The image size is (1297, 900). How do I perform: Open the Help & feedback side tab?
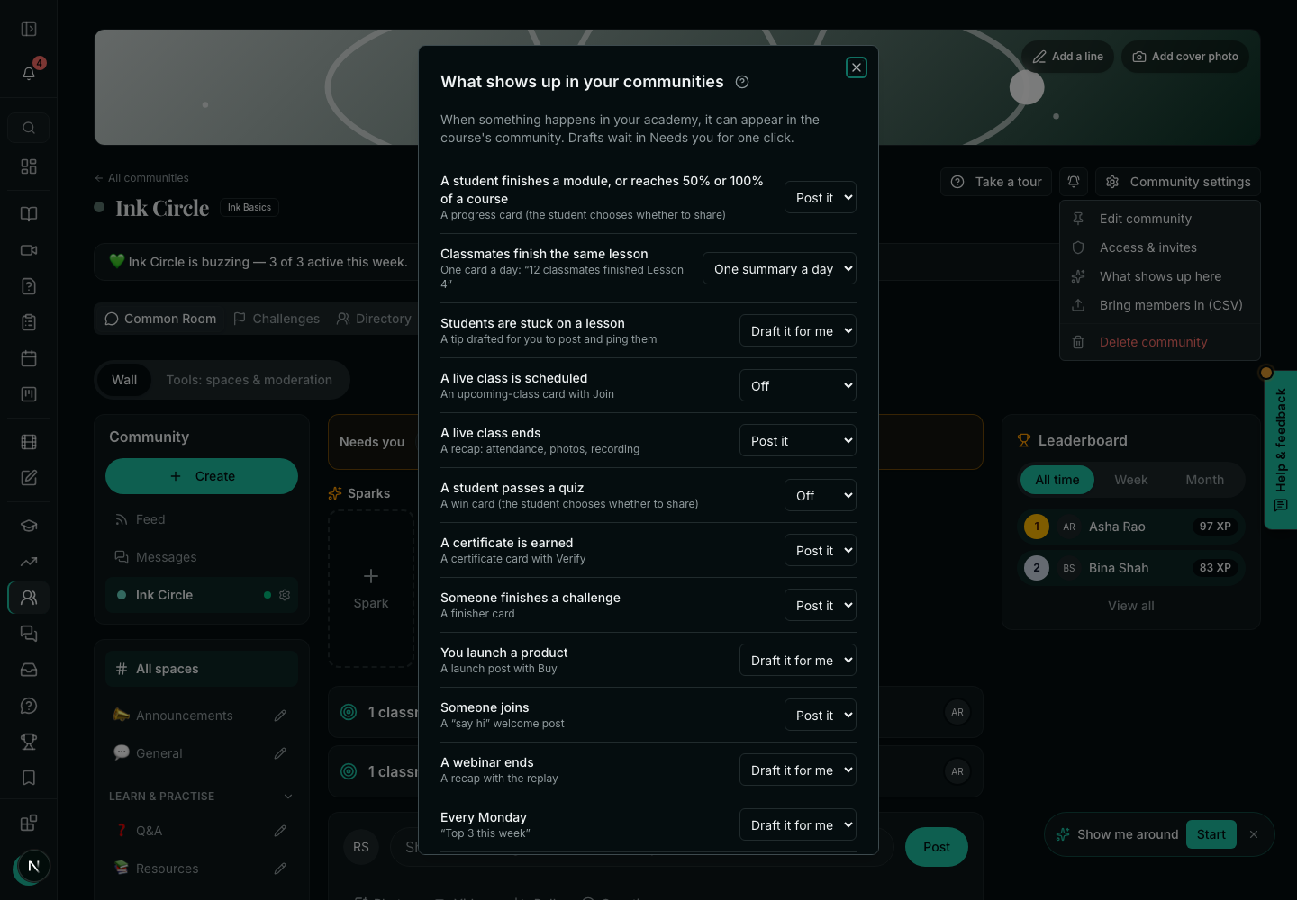[x=1281, y=450]
